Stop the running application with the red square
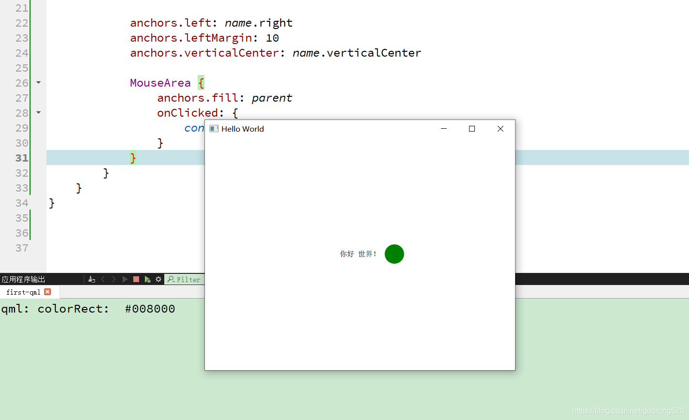This screenshot has height=420, width=689. 136,279
